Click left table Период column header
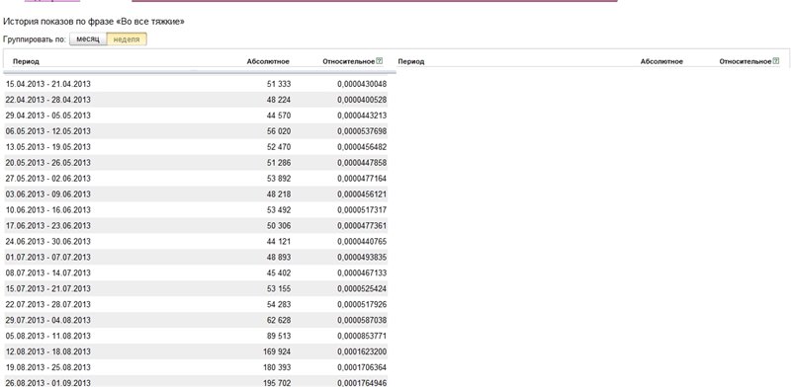This screenshot has width=791, height=387. tap(26, 61)
